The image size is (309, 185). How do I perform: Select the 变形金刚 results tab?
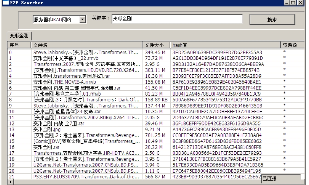[x=19, y=36]
